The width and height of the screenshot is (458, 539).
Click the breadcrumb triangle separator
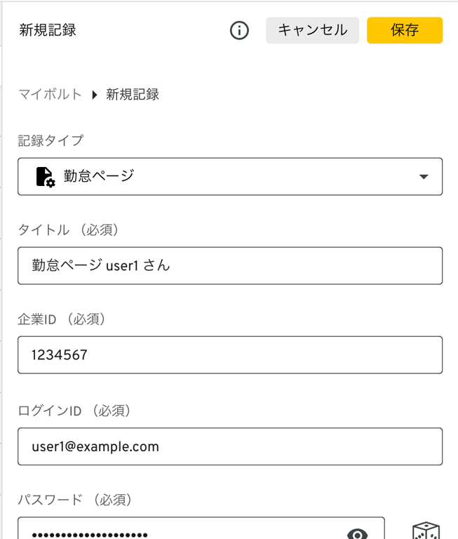[x=95, y=95]
